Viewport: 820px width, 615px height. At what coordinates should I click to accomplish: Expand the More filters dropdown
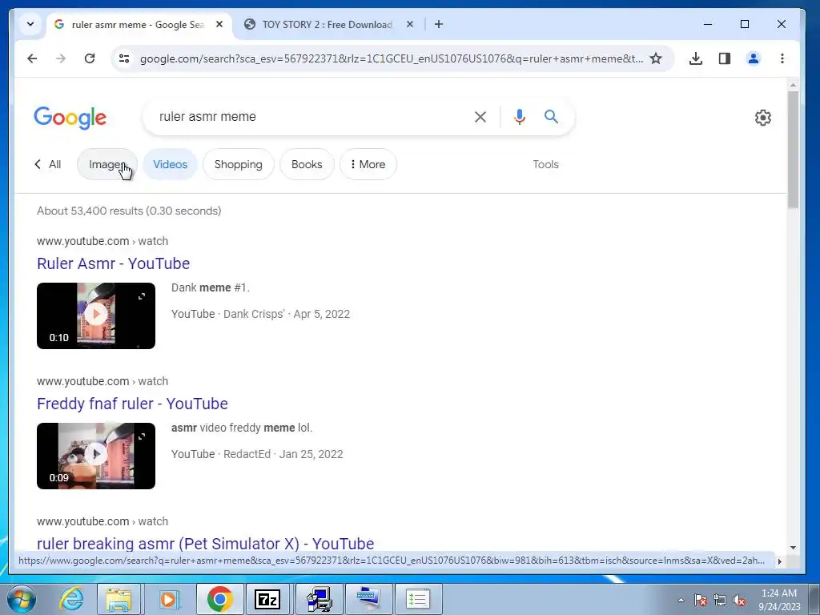point(368,164)
